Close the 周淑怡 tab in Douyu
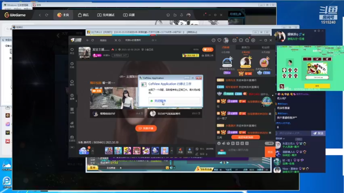344x193 pixels. [116, 40]
